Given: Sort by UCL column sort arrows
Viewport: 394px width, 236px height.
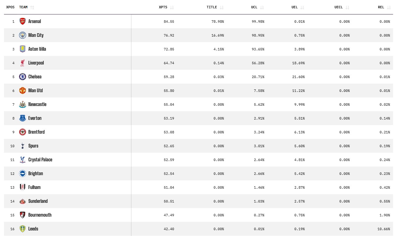Looking at the screenshot, I should pos(262,7).
